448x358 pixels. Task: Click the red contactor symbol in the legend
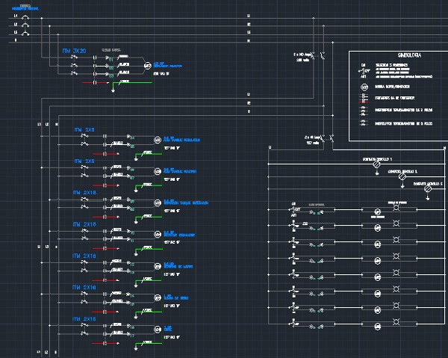[364, 98]
